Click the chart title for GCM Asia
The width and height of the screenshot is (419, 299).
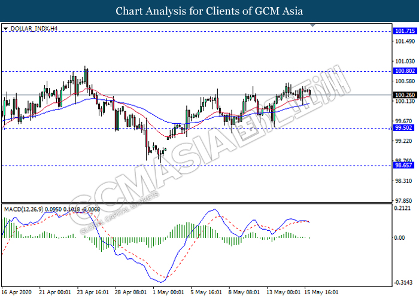[x=209, y=11]
